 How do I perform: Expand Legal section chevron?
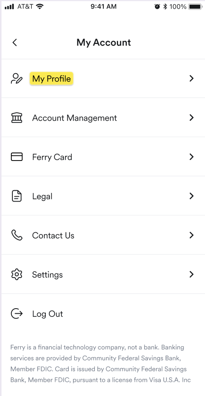tap(192, 196)
